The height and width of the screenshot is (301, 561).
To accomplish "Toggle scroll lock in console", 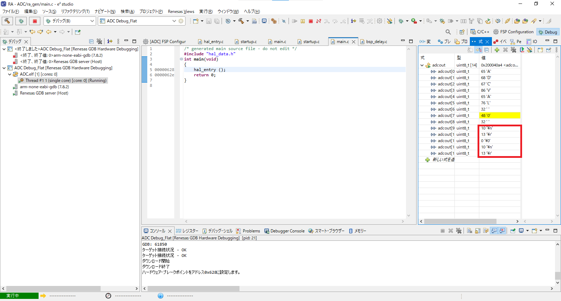I will pyautogui.click(x=478, y=231).
